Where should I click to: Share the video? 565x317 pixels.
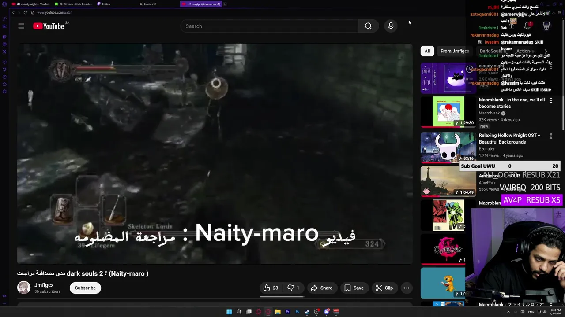coord(321,288)
